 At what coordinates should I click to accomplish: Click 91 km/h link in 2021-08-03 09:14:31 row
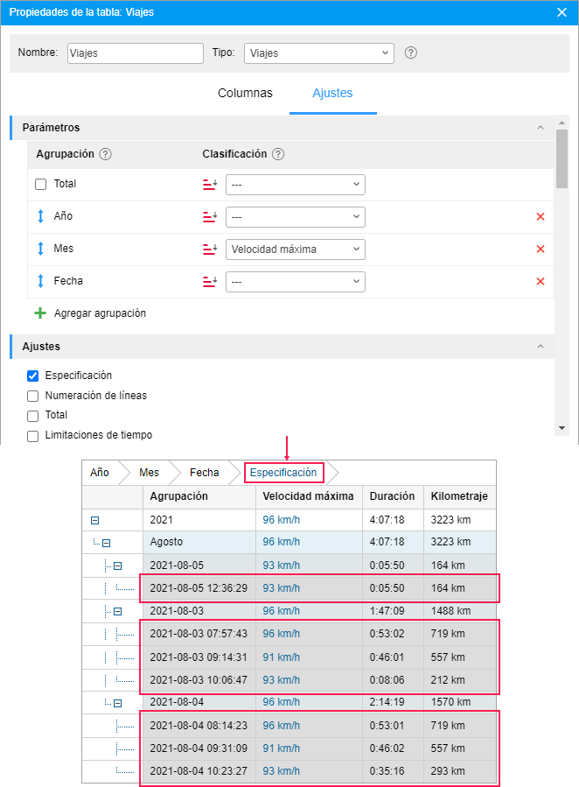pos(282,657)
